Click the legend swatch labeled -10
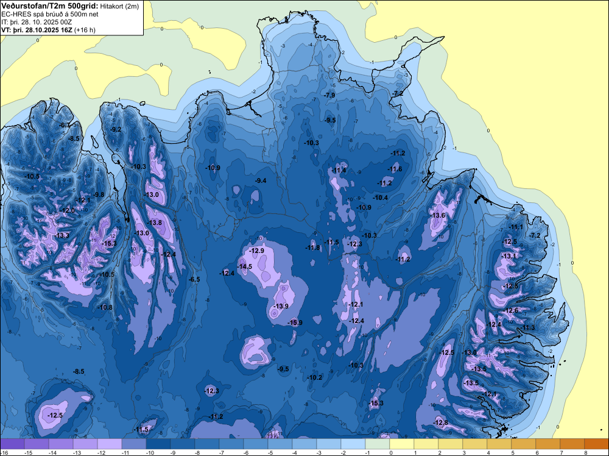Image resolution: width=609 pixels, height=456 pixels. click(158, 444)
